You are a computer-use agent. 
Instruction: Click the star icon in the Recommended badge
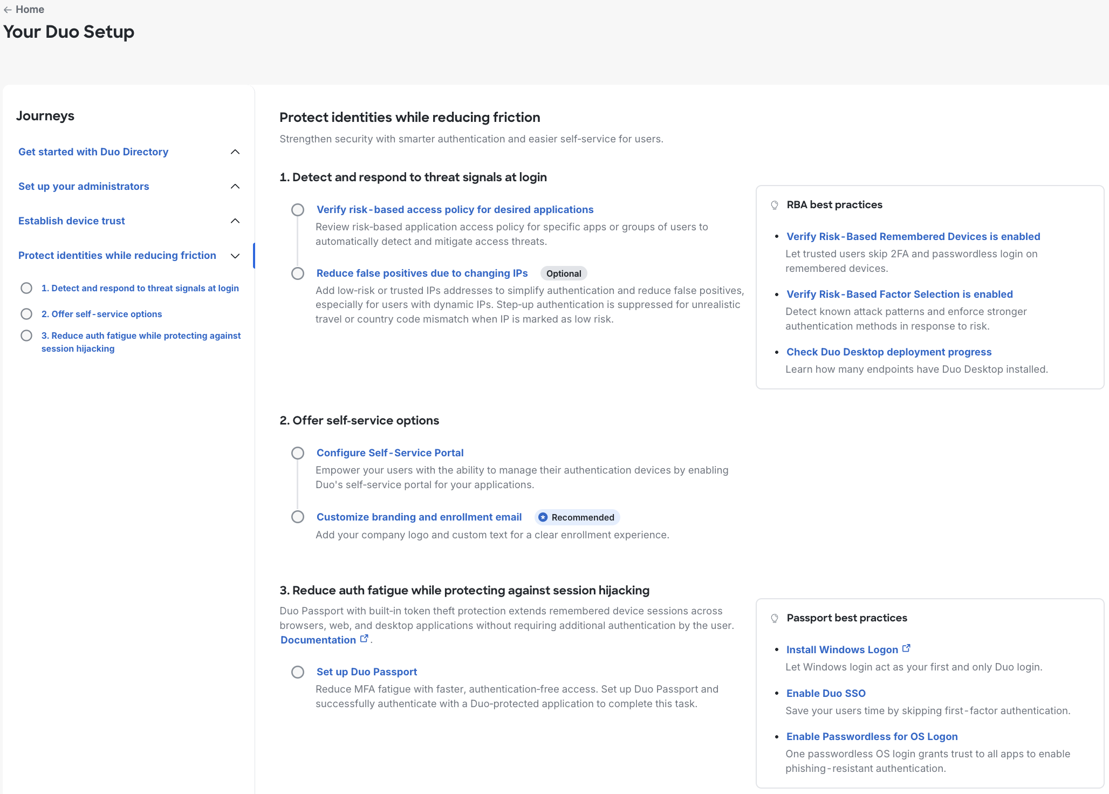click(543, 517)
